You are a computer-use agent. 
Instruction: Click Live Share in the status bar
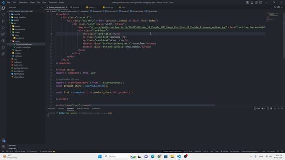tap(20, 151)
